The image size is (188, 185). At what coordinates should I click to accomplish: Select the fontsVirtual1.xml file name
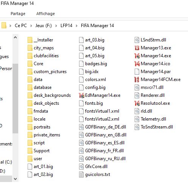102,111
